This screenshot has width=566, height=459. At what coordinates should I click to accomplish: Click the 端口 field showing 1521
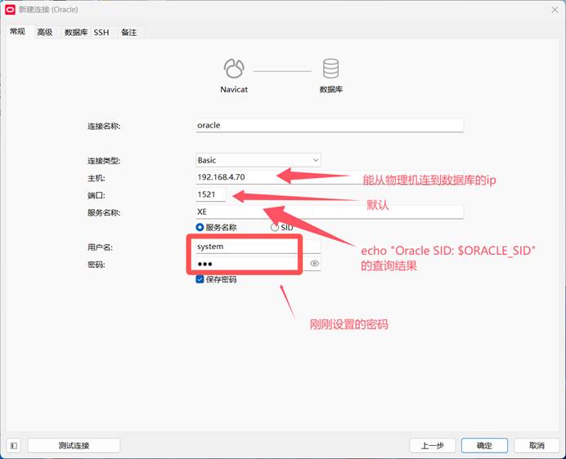click(211, 194)
